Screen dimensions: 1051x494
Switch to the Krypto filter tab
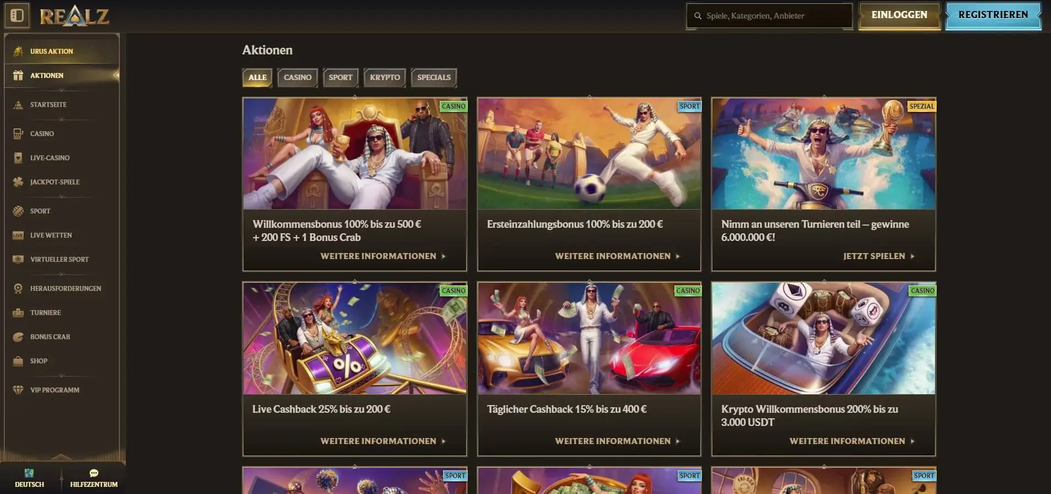pos(385,77)
